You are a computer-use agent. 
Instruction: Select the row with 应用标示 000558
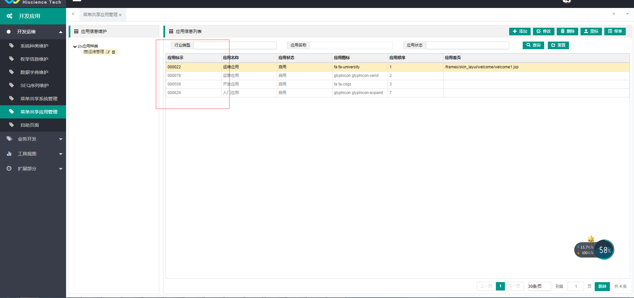pos(174,84)
